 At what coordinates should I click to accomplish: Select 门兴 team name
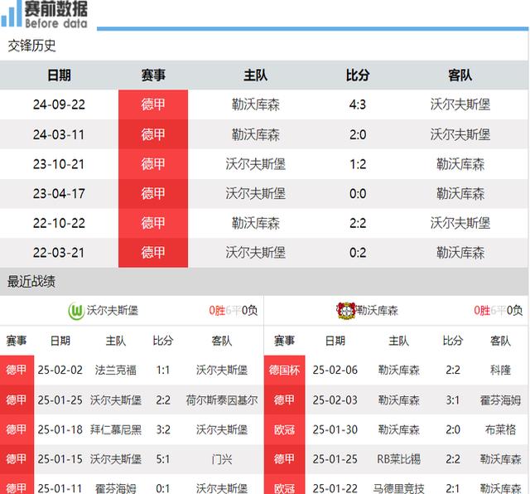(x=222, y=459)
